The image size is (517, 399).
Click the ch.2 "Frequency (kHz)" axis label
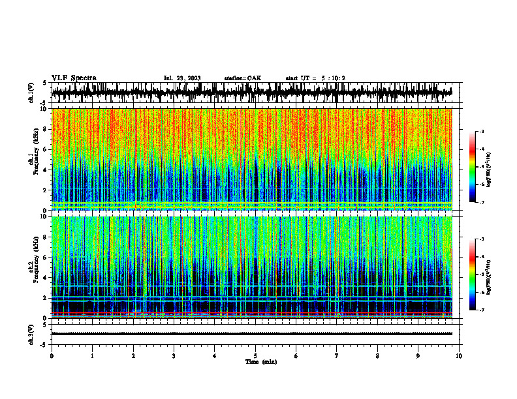(x=37, y=259)
